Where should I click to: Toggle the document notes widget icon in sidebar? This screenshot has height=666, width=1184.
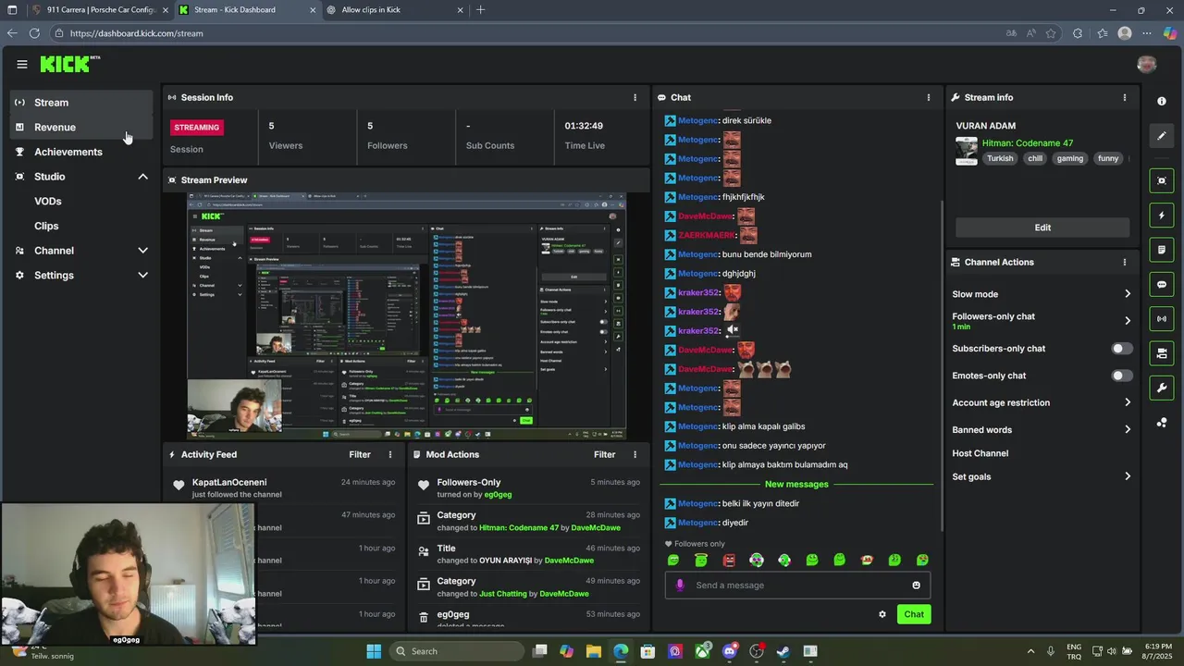pyautogui.click(x=1162, y=250)
